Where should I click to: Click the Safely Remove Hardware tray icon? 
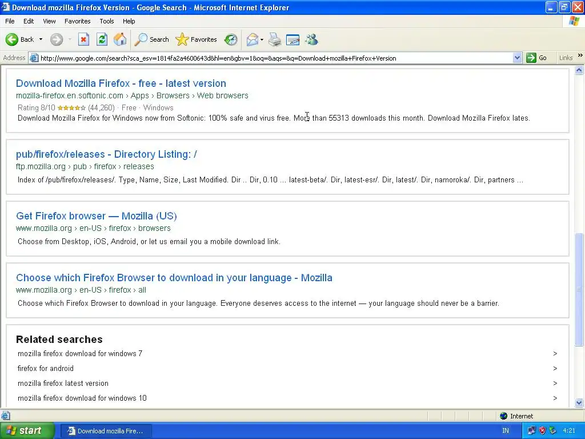pyautogui.click(x=553, y=431)
